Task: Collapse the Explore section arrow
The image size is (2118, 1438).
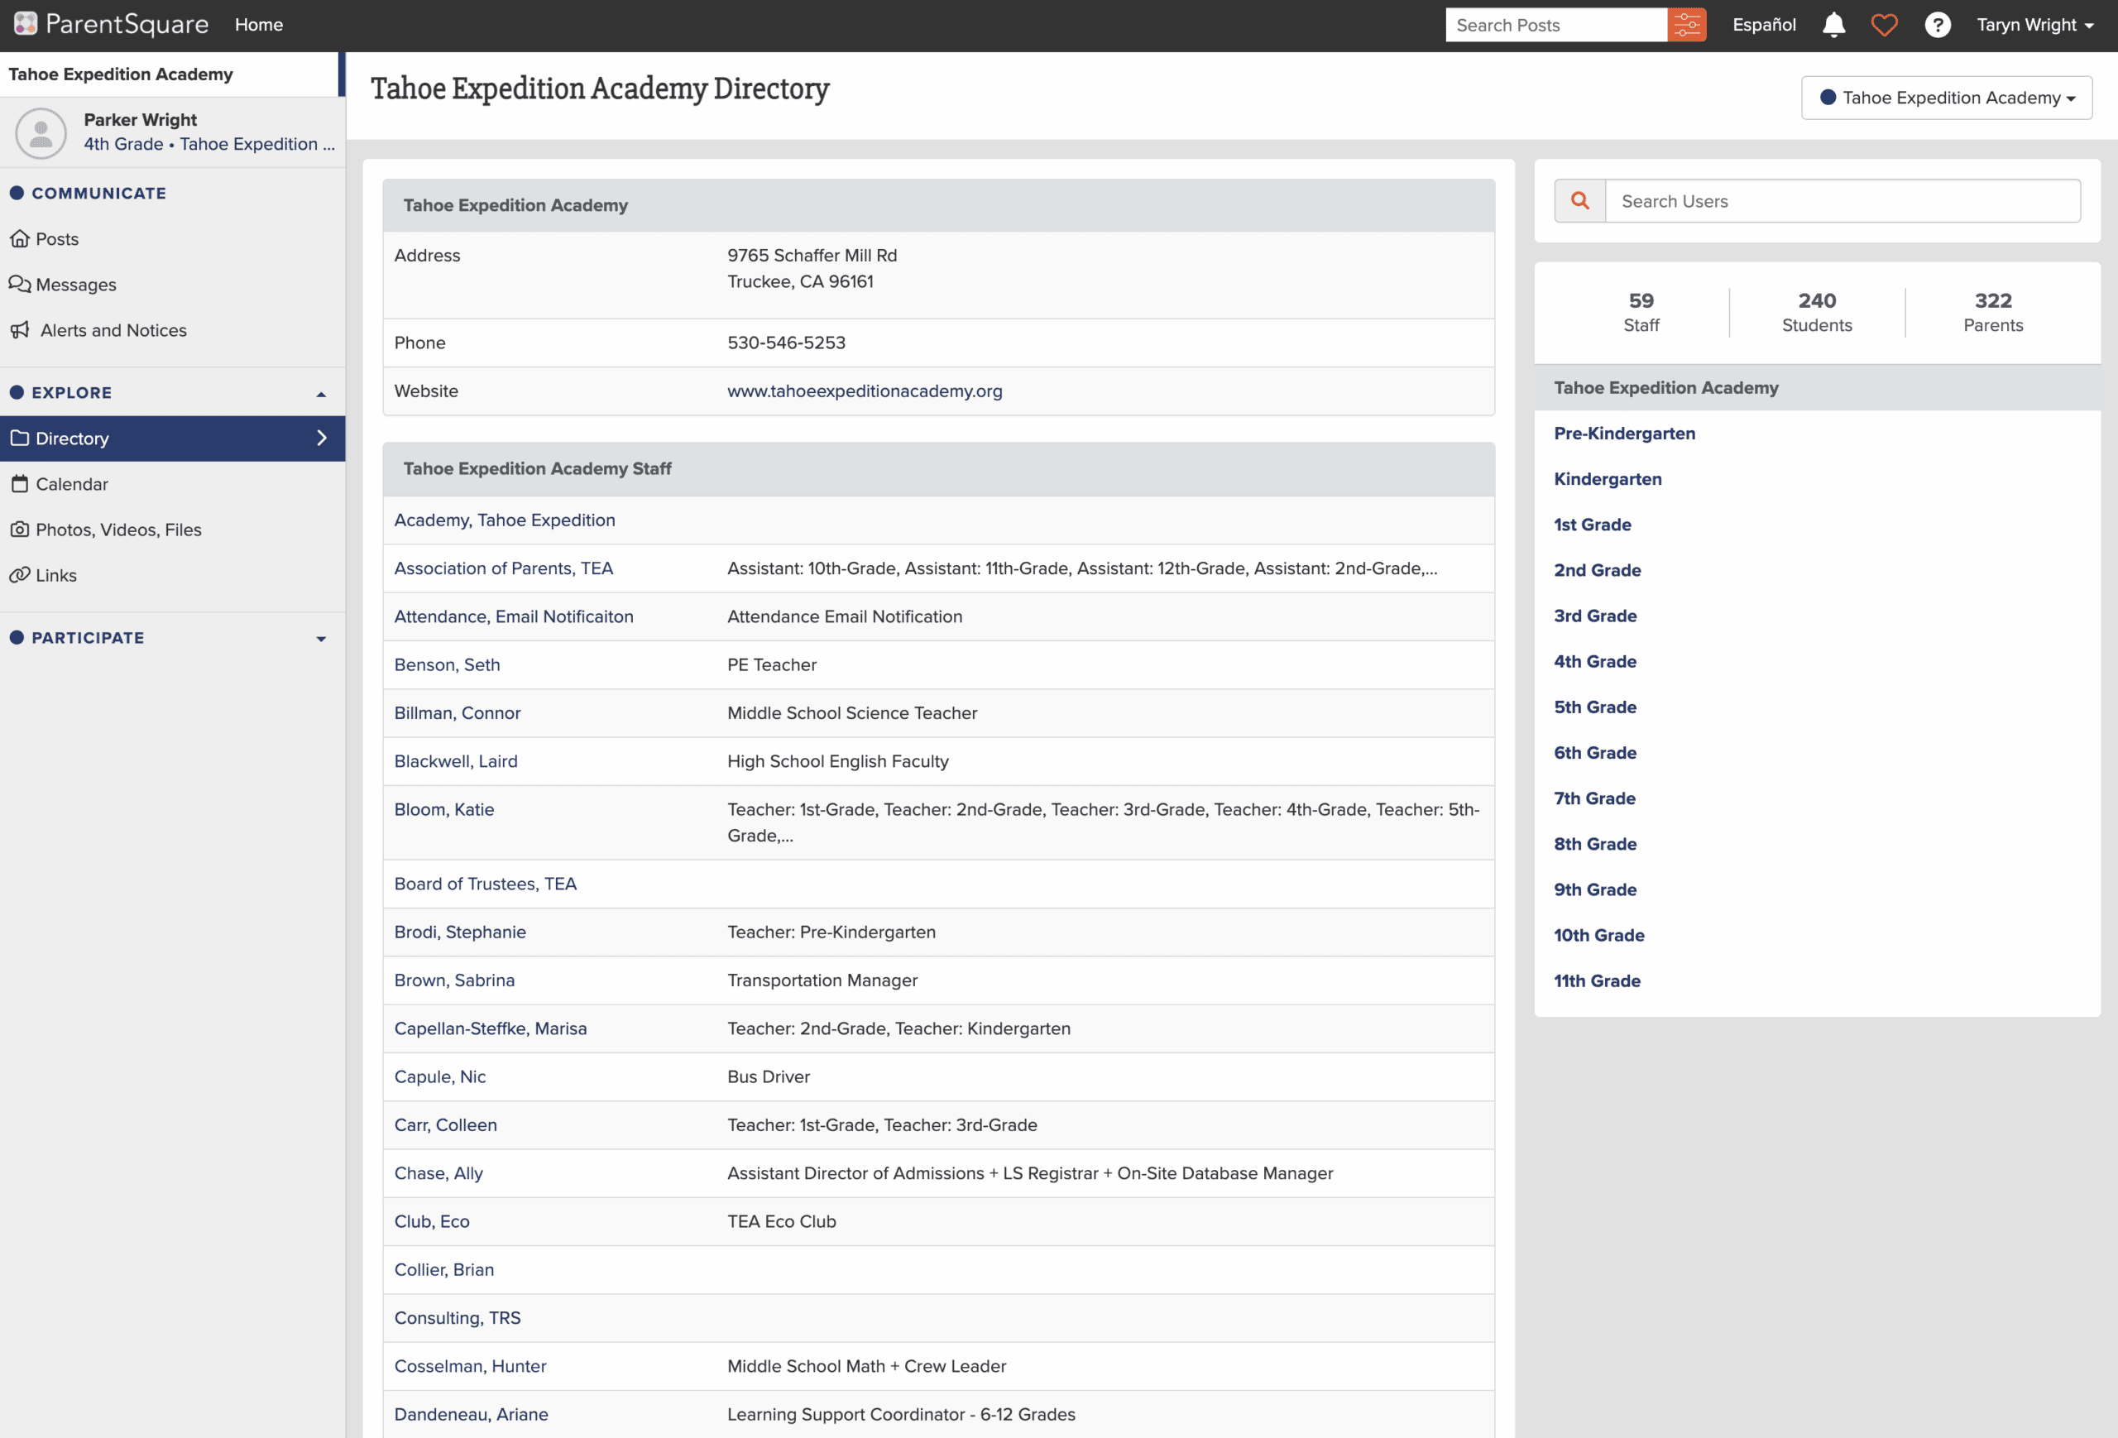Action: 321,394
